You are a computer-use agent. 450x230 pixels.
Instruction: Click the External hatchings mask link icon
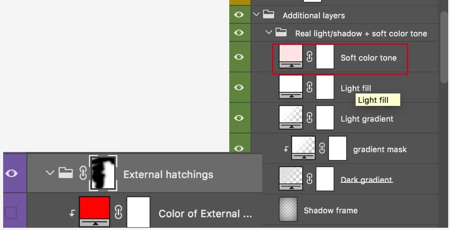(x=83, y=173)
